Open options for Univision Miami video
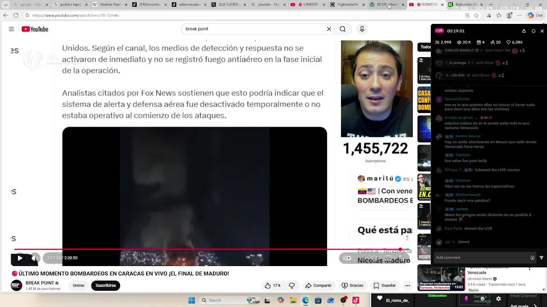The height and width of the screenshot is (307, 547). coord(530,269)
